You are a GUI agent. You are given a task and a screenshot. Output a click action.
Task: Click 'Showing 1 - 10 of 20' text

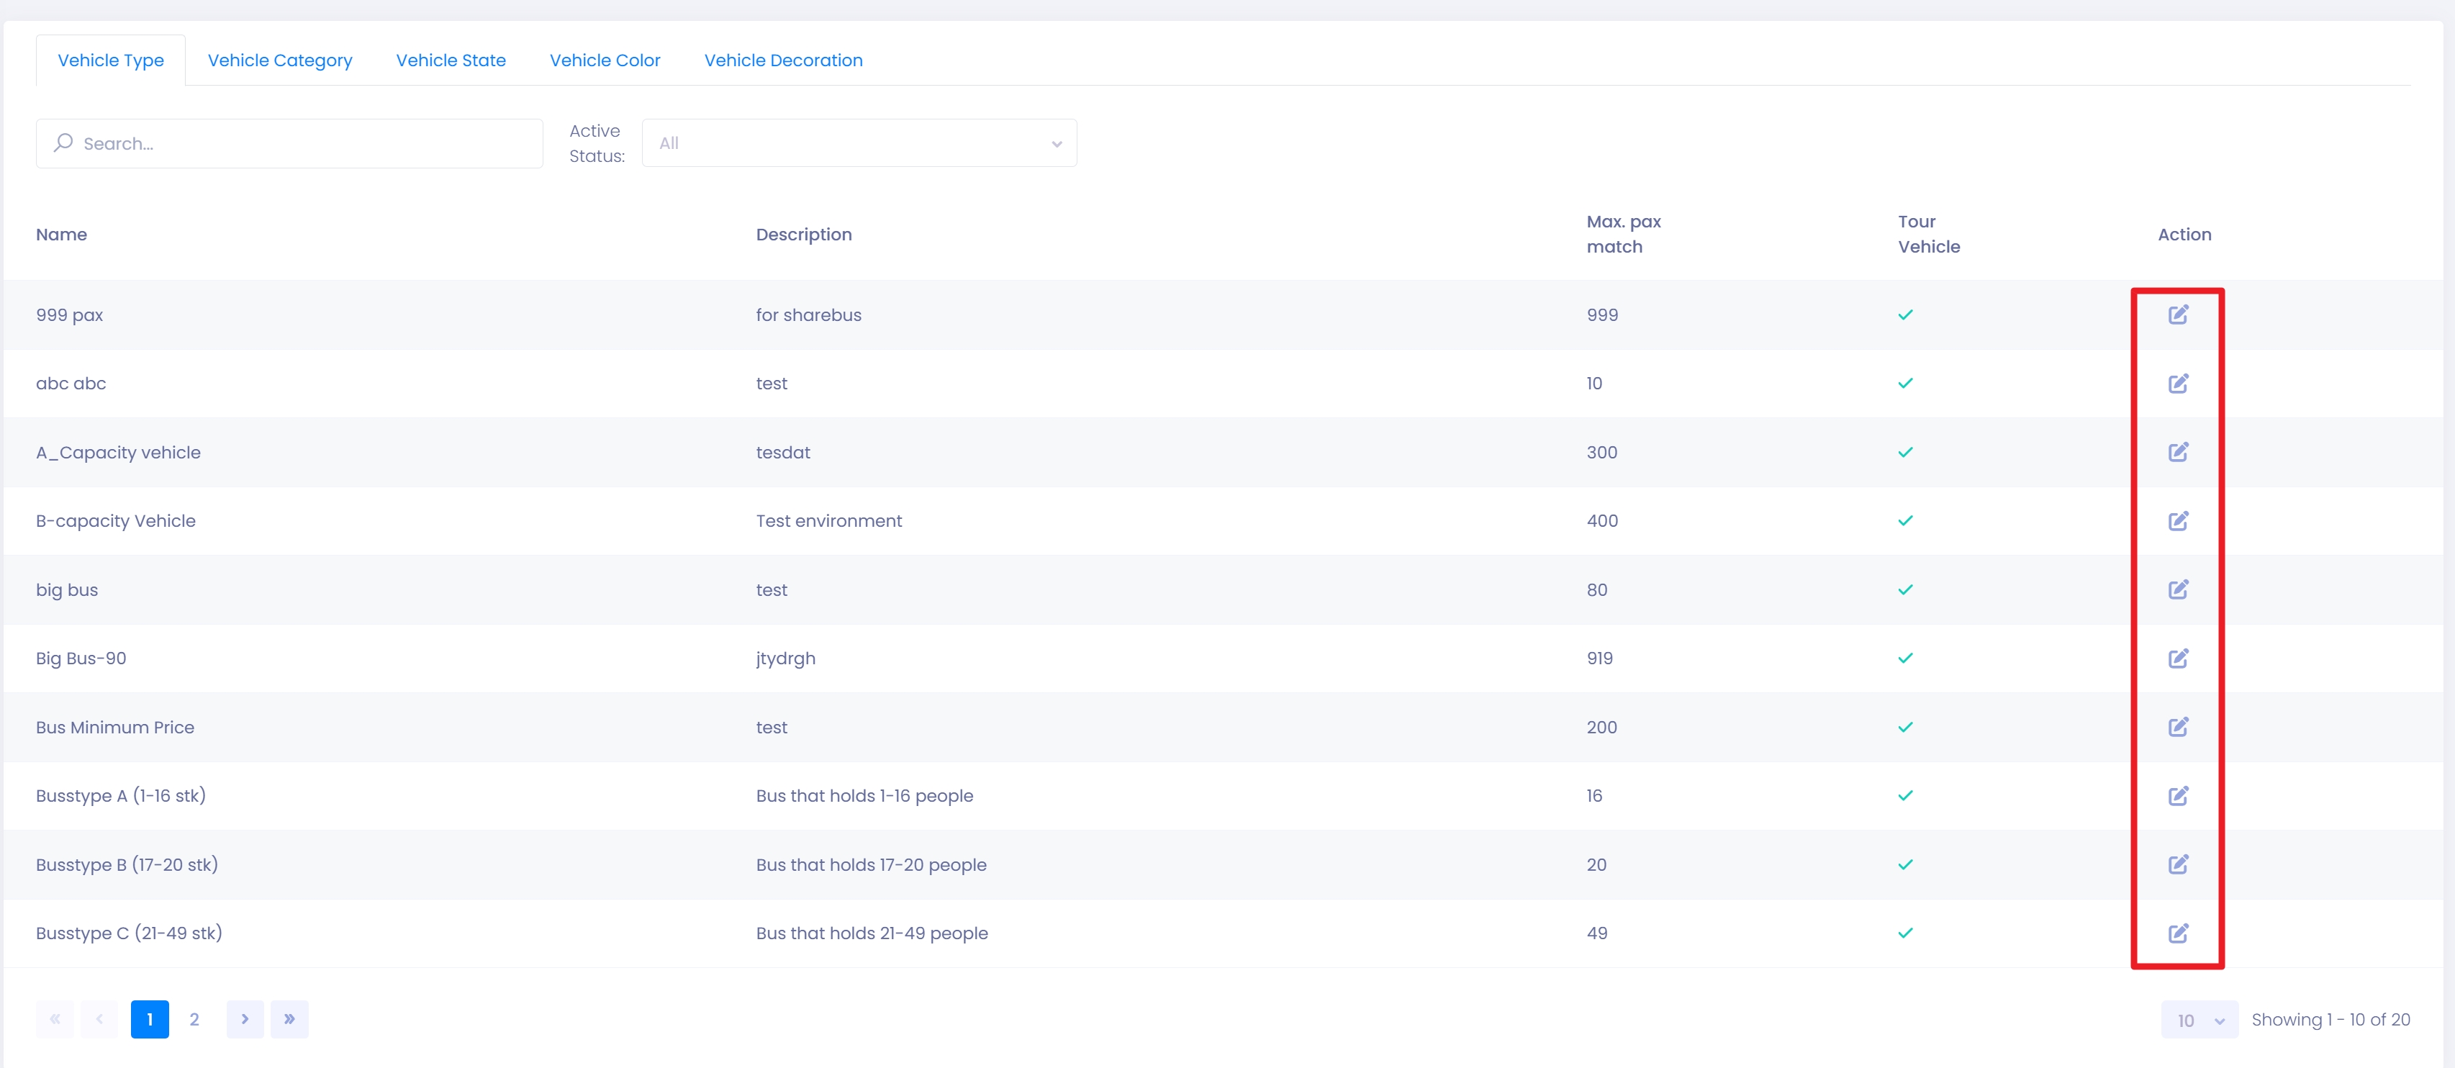pyautogui.click(x=2330, y=1019)
